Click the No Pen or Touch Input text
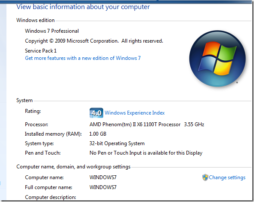Viewport: 254px width, 202px height. coord(146,153)
